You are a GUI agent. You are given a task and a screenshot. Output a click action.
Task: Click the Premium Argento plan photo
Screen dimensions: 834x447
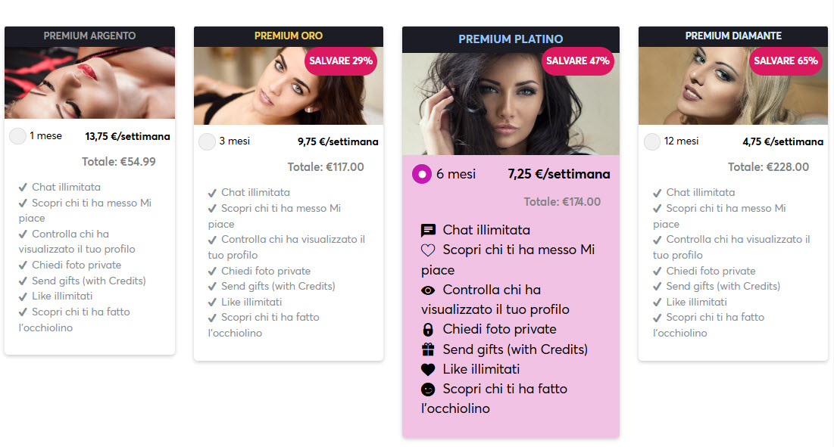89,83
